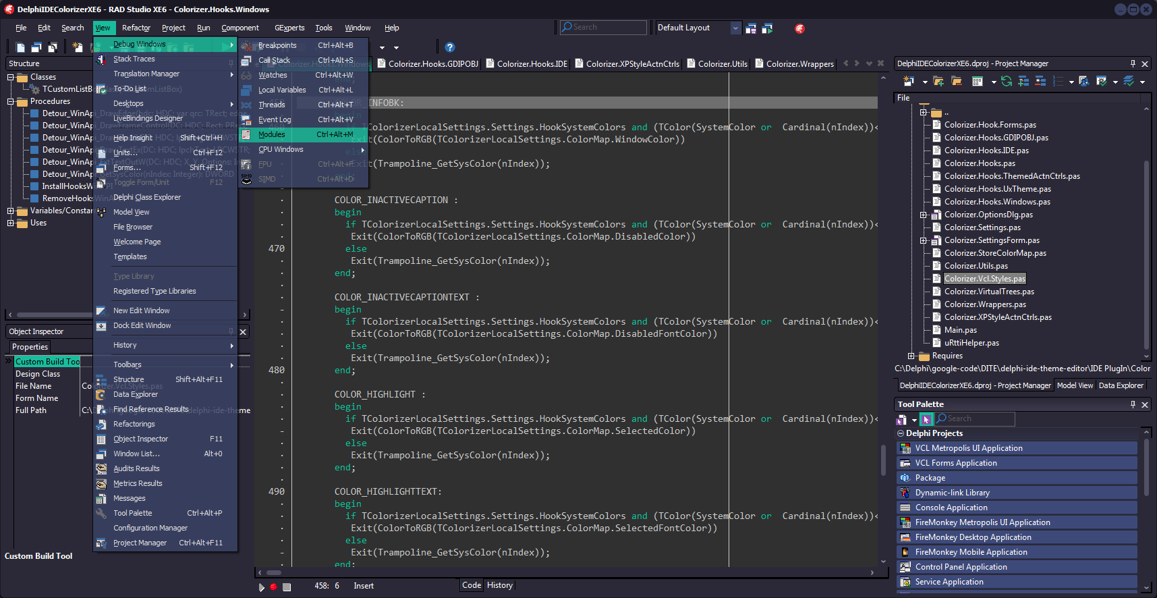Select Console Application in Tool Palette
Screen dimensions: 1157x598
click(x=1017, y=508)
